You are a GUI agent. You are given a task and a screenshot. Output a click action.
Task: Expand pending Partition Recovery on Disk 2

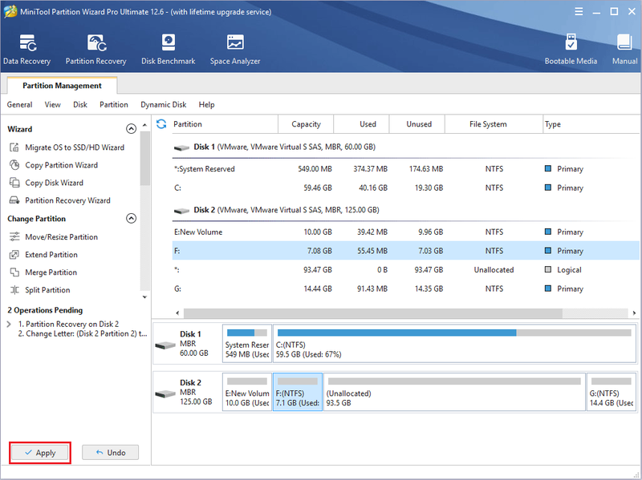(x=9, y=325)
